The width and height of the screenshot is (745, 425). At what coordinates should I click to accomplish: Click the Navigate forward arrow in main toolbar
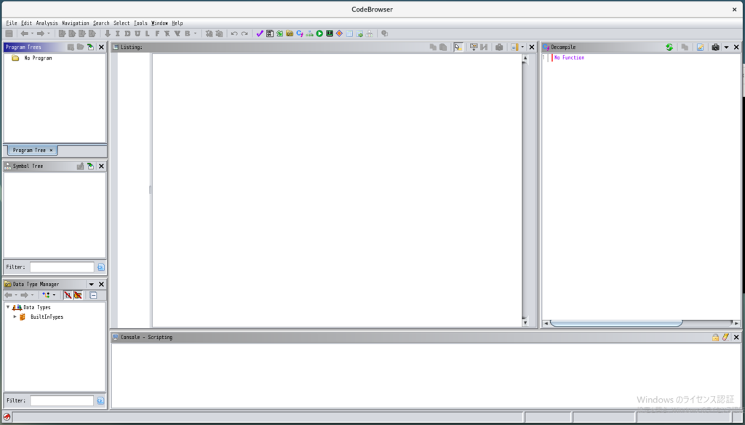point(41,33)
